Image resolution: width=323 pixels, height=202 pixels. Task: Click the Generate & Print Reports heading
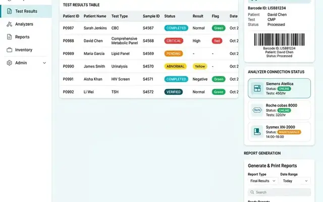(273, 166)
